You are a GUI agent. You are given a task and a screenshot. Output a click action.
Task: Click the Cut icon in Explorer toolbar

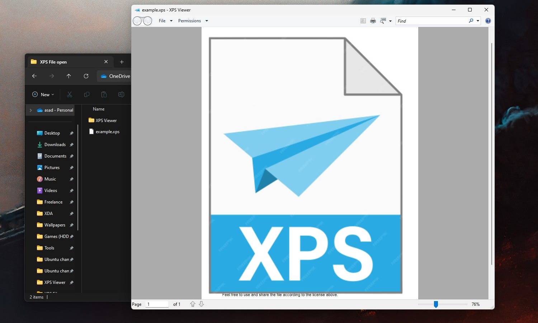pos(70,94)
